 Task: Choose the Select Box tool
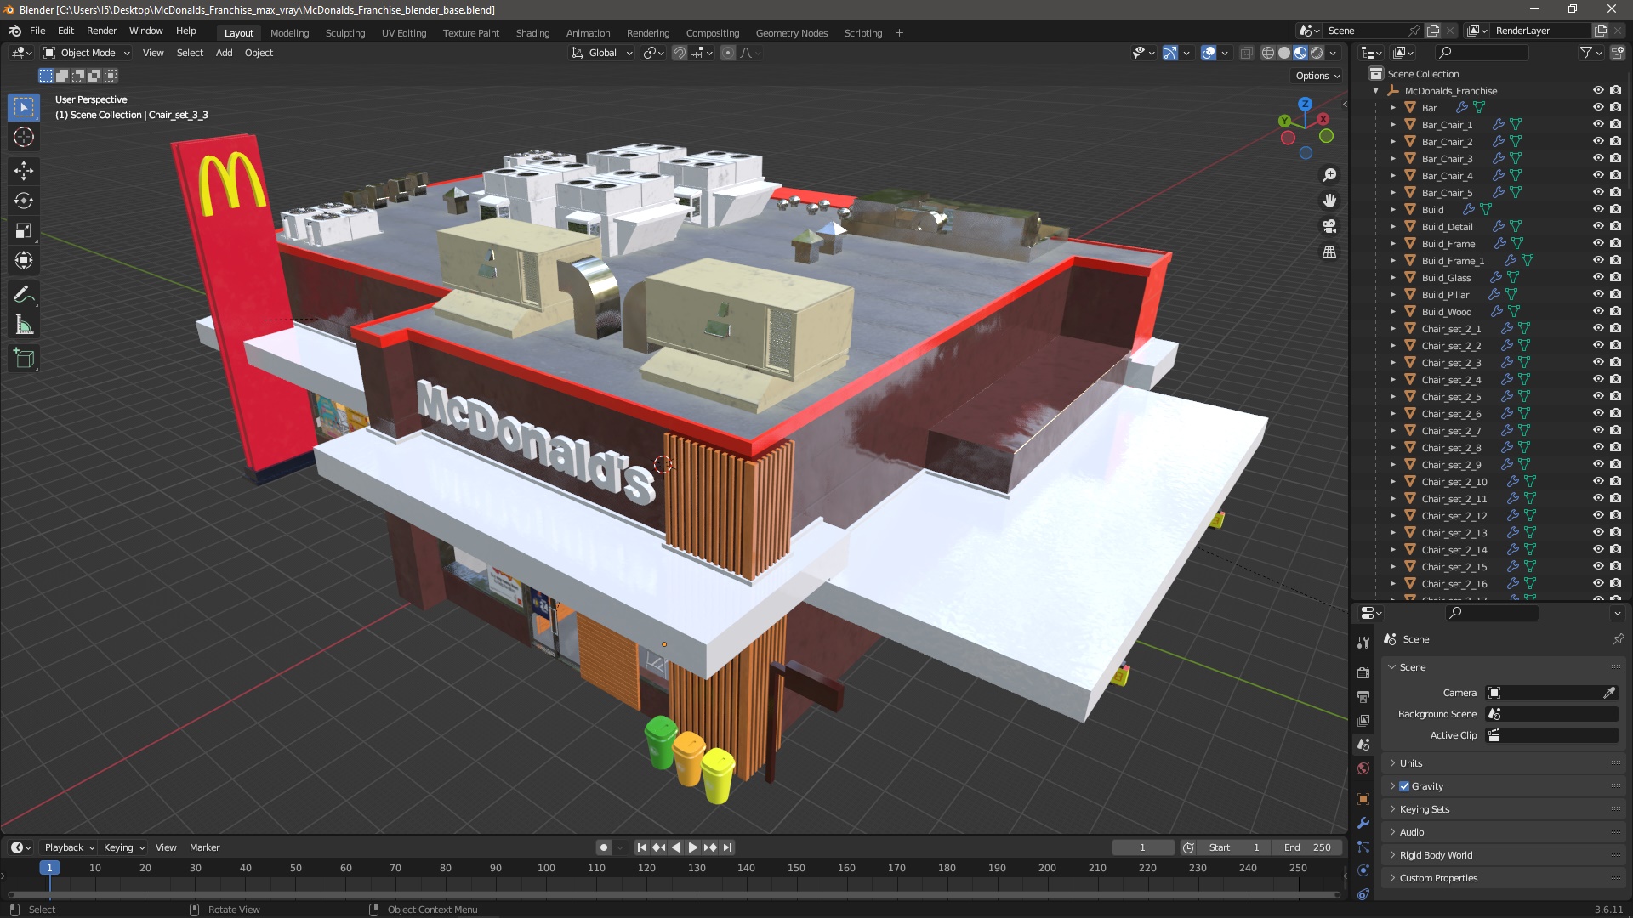pyautogui.click(x=24, y=107)
